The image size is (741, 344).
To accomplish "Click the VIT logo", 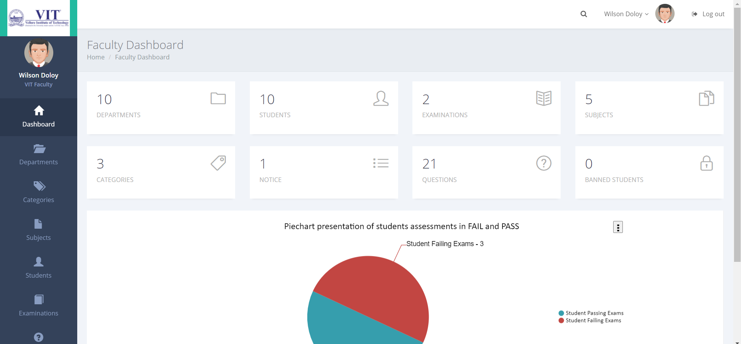I will pos(39,18).
